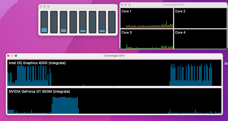Screen dimensions: 228x121
Task: Click the first CPU usage bar meter
Action: tap(44, 22)
